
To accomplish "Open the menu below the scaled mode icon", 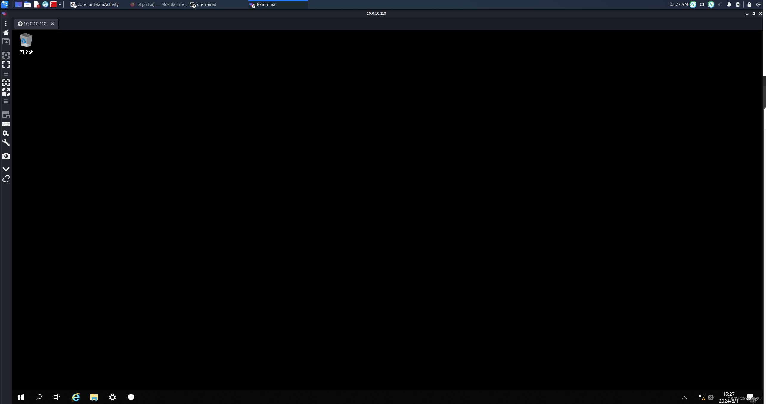I will [6, 101].
